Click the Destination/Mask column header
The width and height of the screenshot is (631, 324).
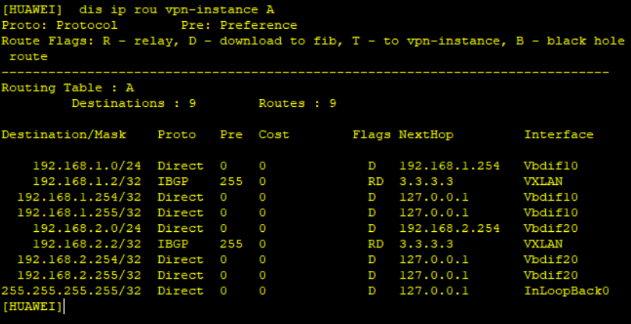(x=64, y=135)
